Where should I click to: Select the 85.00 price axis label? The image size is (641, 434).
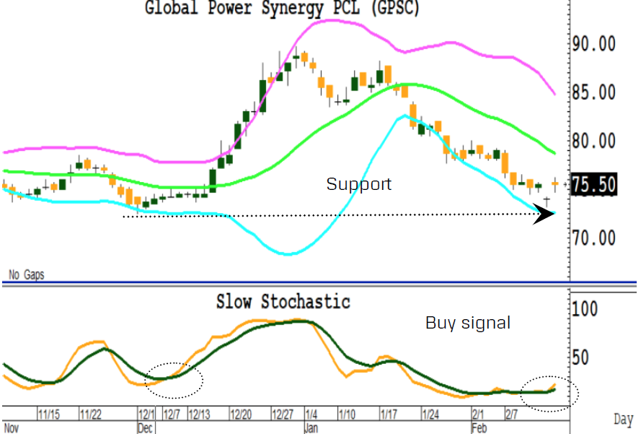pos(594,92)
